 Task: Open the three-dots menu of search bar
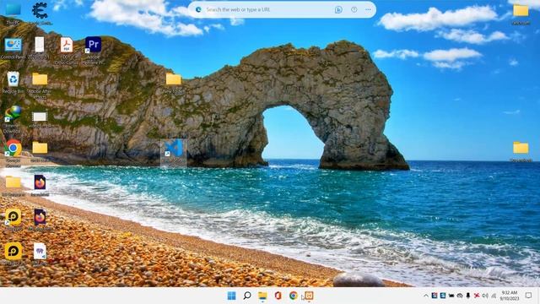368,9
